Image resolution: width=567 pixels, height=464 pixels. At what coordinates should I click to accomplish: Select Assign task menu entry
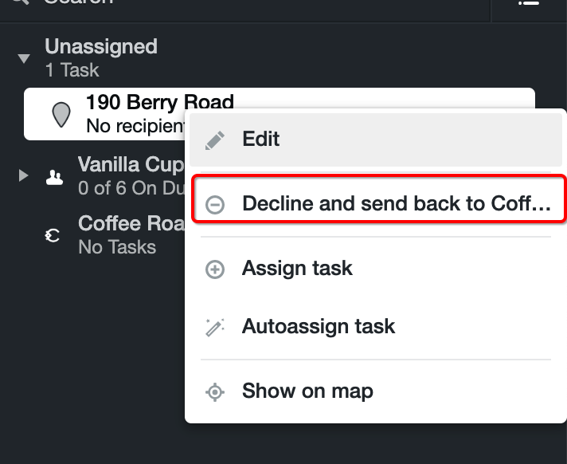pos(376,269)
